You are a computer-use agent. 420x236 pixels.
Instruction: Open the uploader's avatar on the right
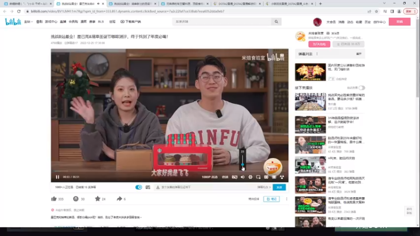[300, 36]
